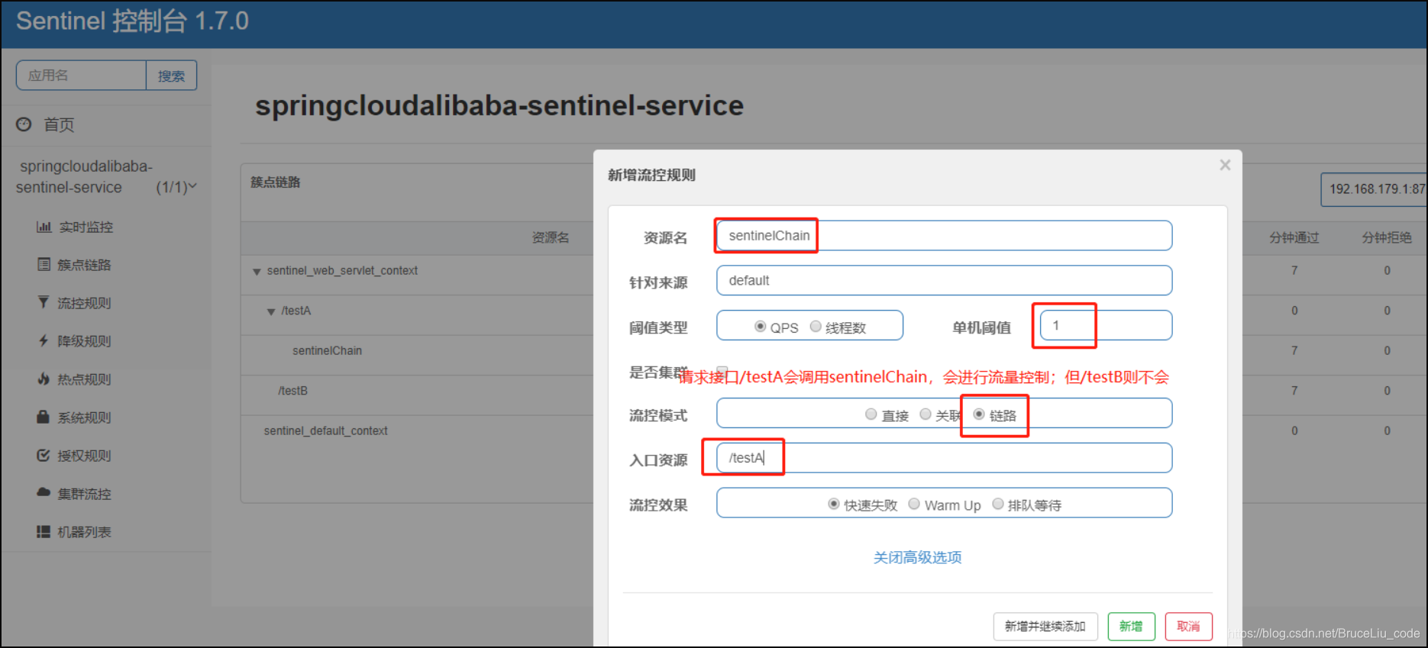Click the flame icon for 热点规则

click(x=44, y=379)
